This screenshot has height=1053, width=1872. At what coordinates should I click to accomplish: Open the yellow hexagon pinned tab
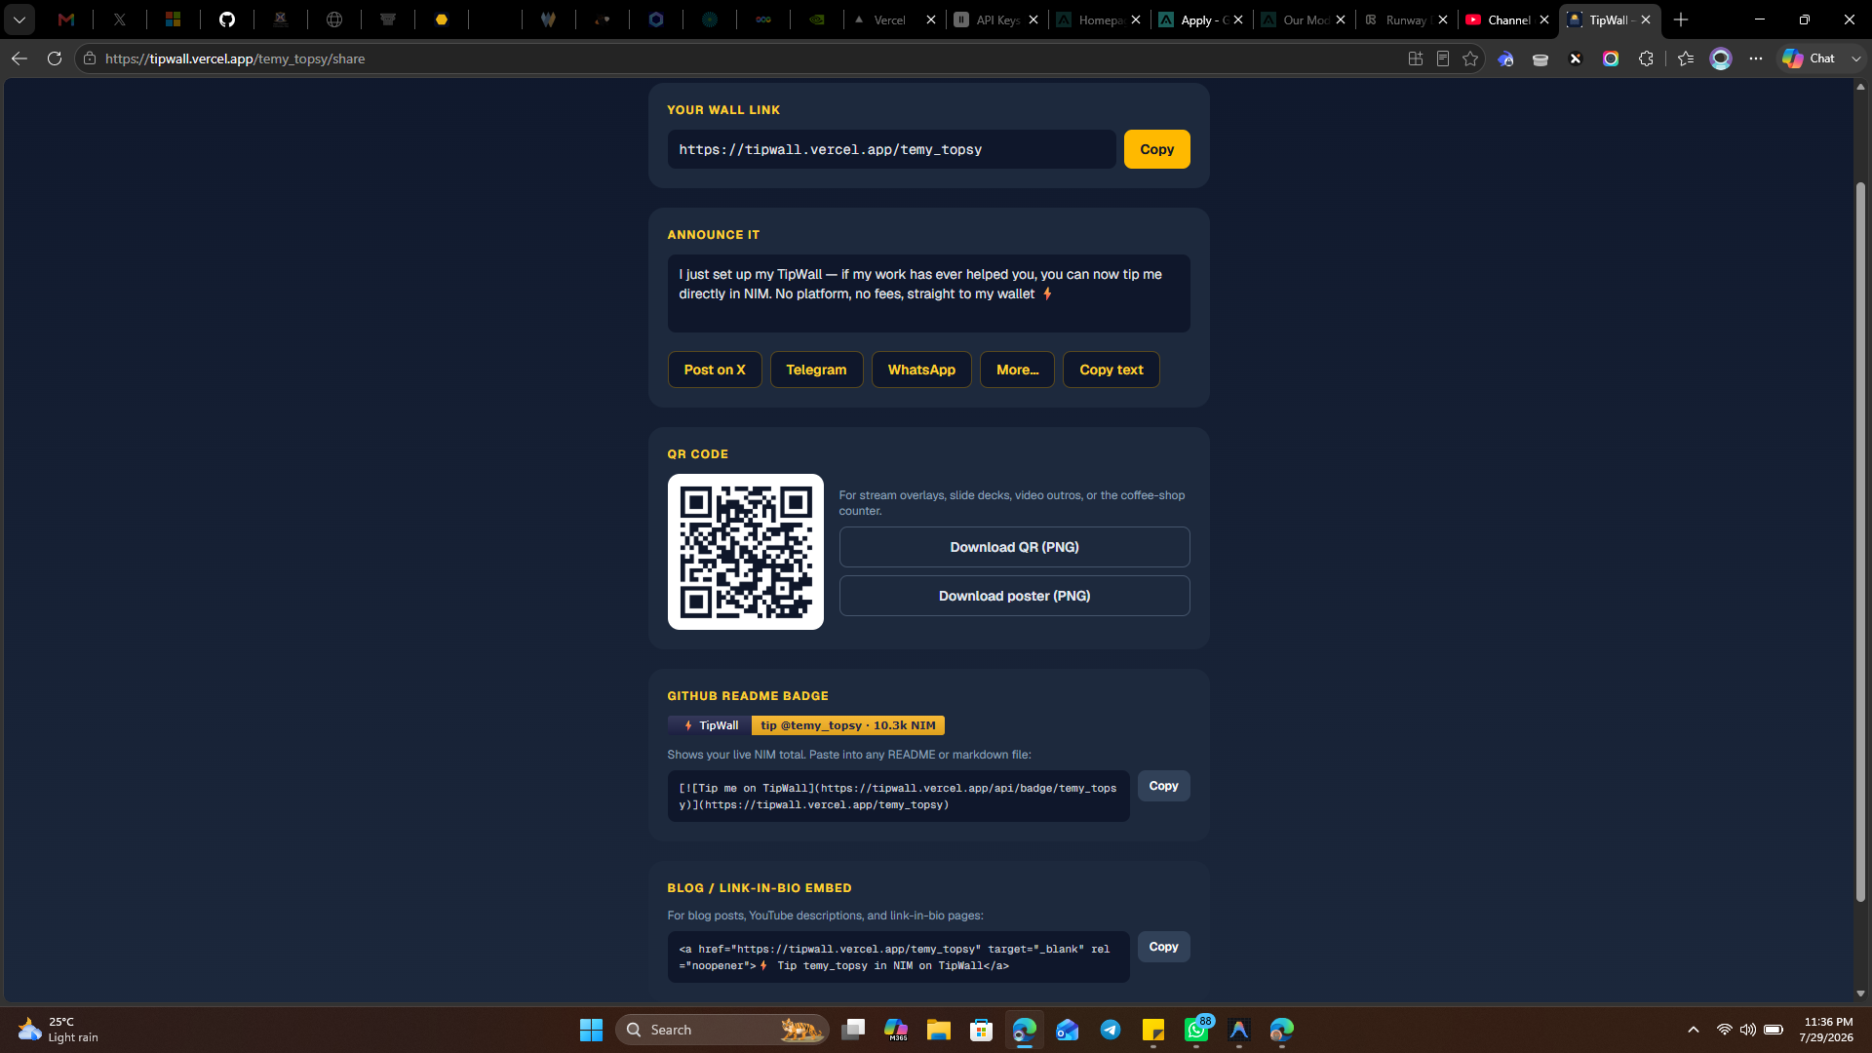point(442,19)
